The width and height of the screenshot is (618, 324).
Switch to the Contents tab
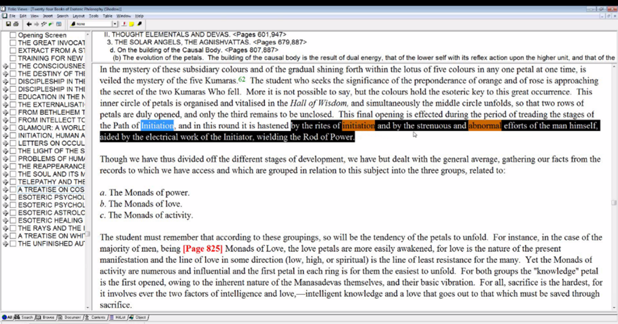tap(95, 317)
